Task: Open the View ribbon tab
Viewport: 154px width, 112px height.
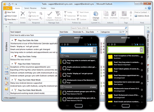Action: (53, 8)
